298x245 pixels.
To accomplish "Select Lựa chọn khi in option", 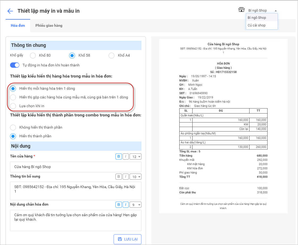I will point(13,106).
